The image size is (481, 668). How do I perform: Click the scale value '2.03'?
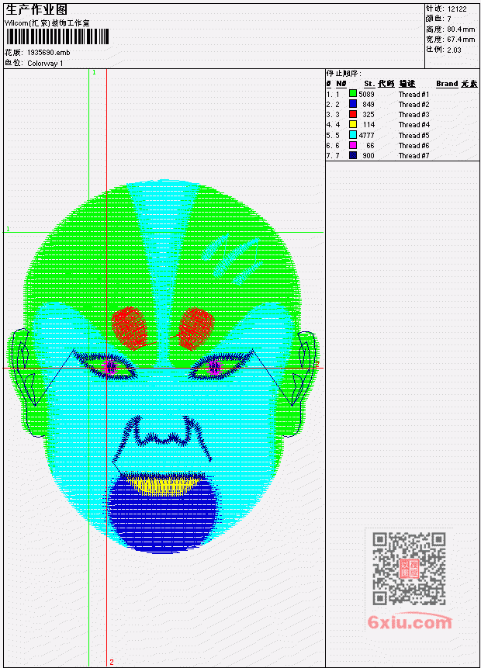[x=454, y=50]
